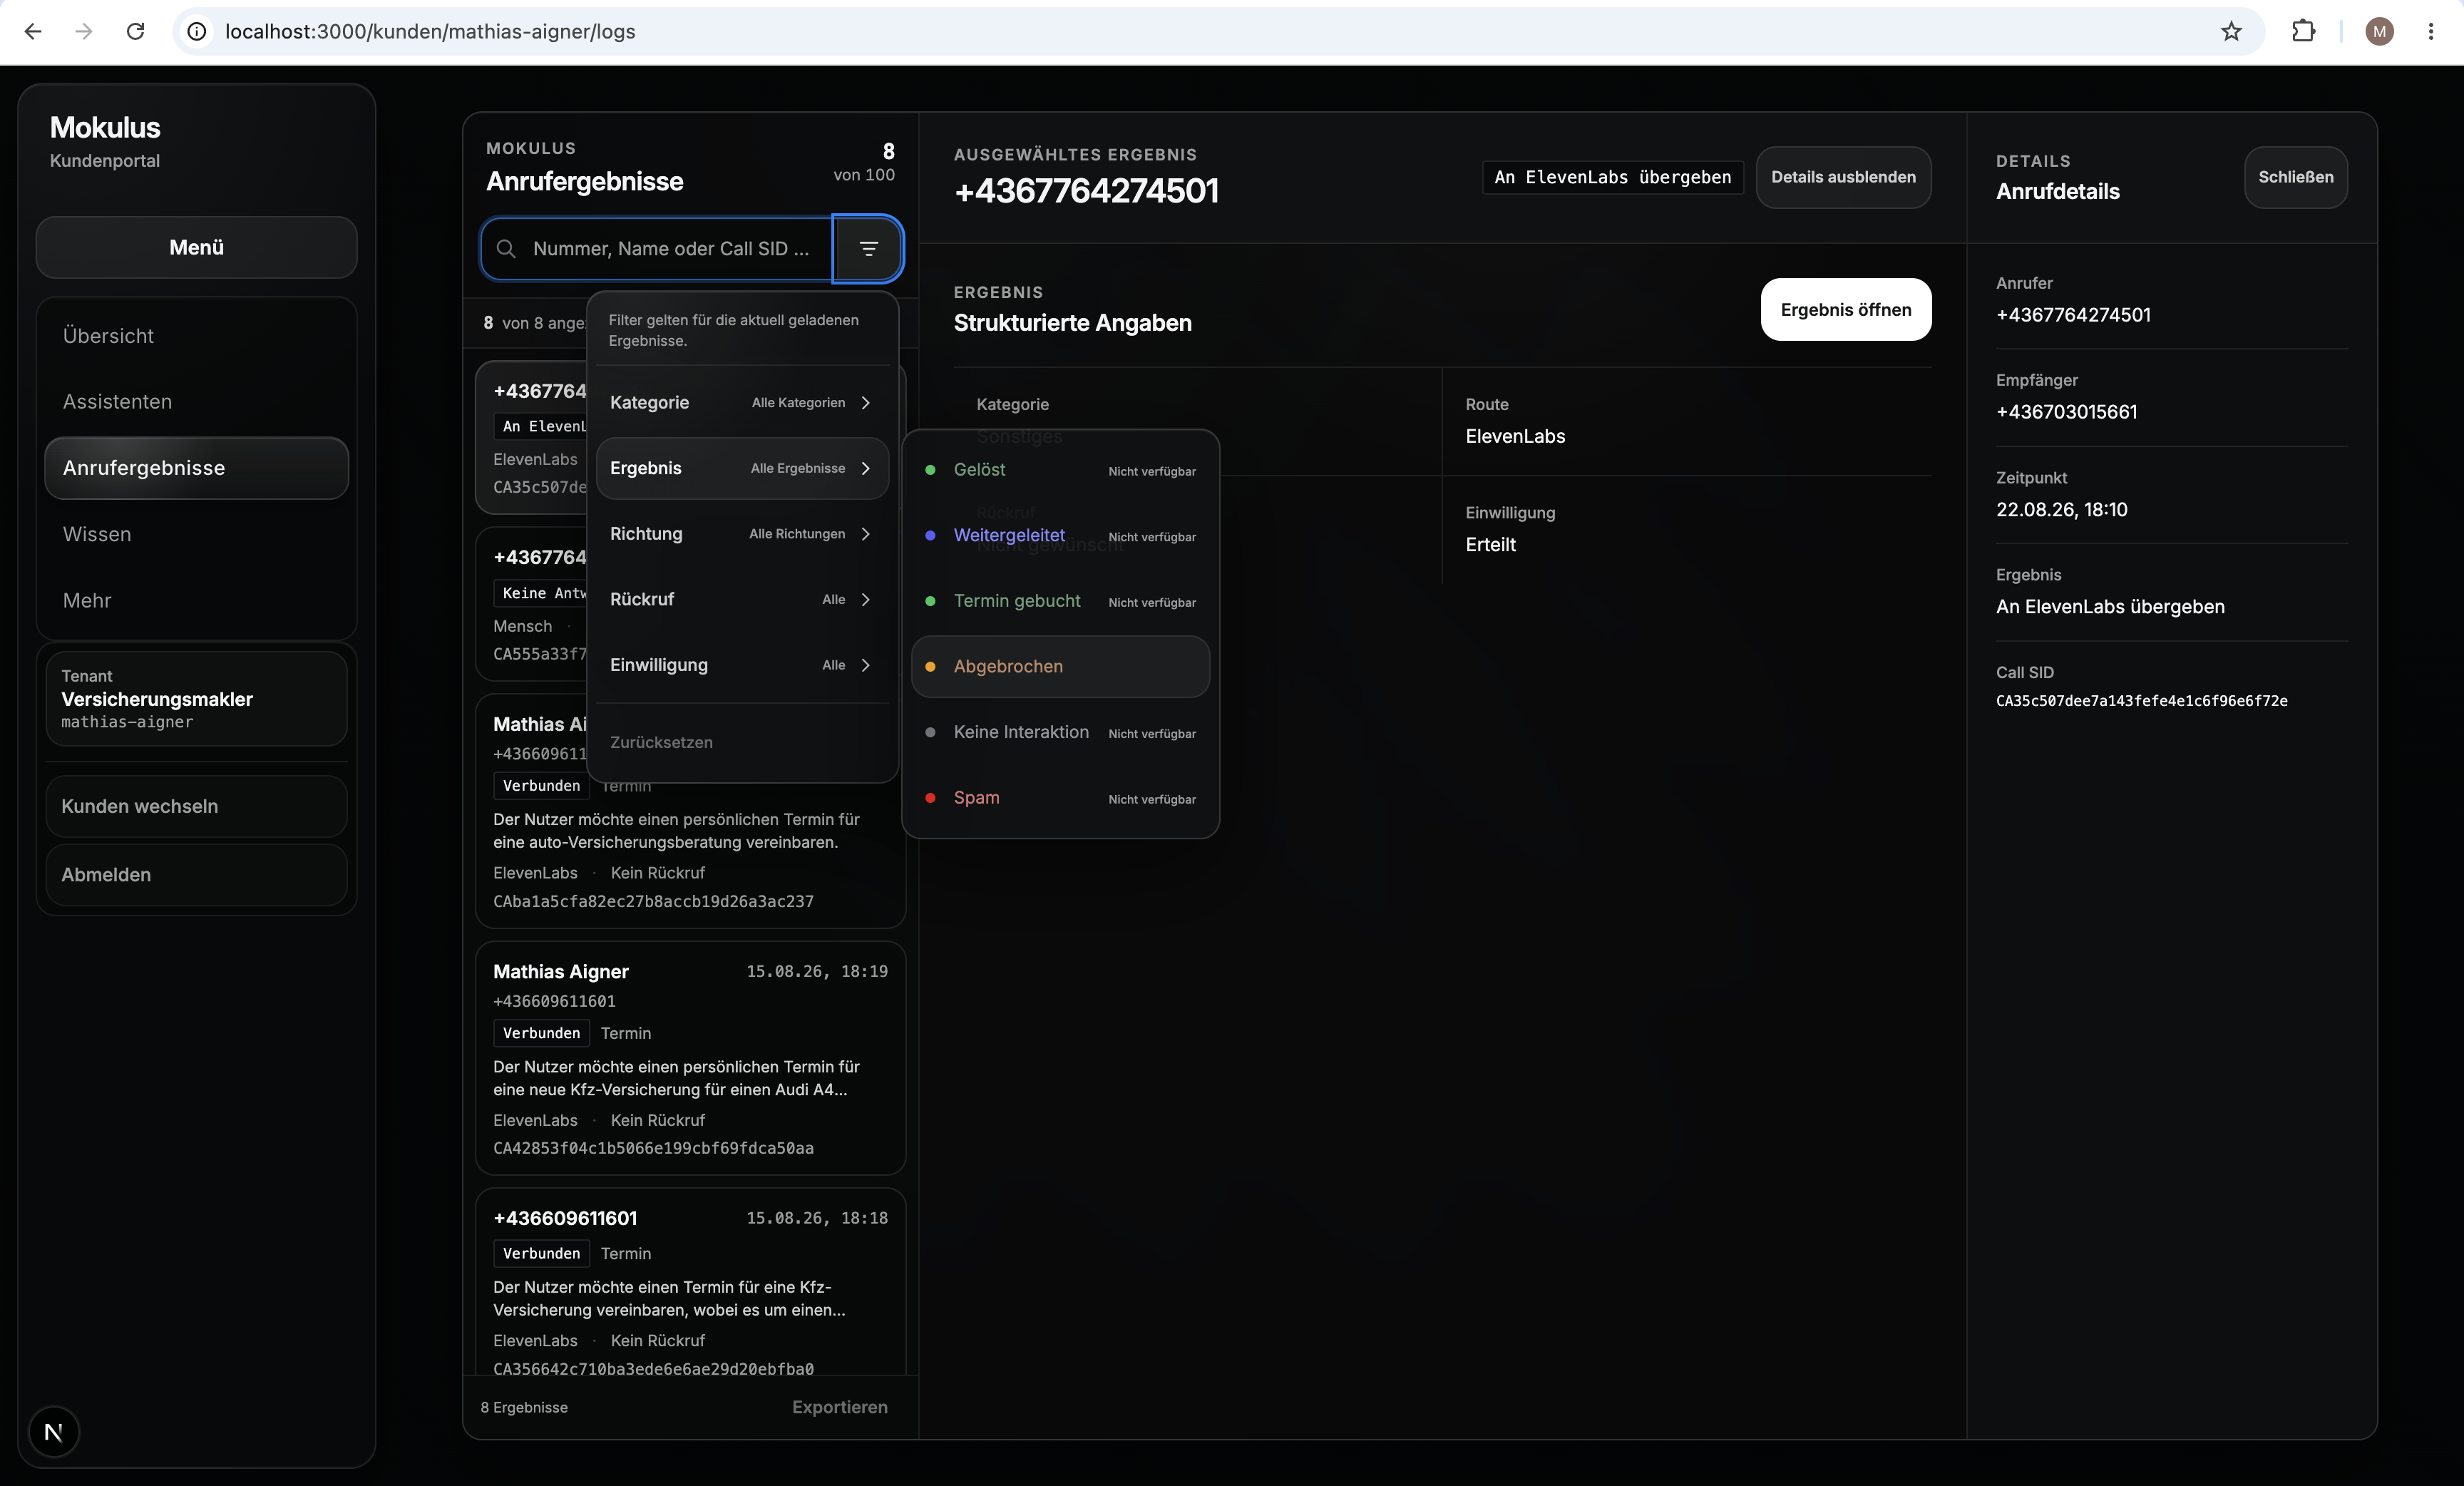Expand the Einwilligung filter submenu
This screenshot has height=1486, width=2464.
coord(741,665)
